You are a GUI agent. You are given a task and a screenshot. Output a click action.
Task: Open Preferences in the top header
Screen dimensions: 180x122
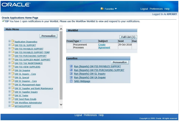(x=156, y=9)
